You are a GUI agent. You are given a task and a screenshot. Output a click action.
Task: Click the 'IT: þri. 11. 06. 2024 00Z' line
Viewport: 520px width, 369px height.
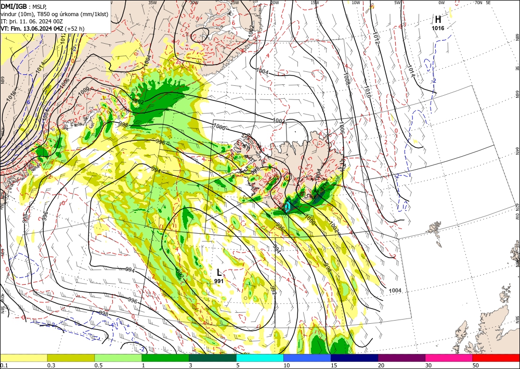pyautogui.click(x=32, y=21)
